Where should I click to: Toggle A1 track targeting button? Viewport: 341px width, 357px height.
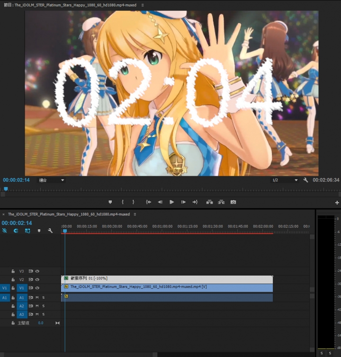click(22, 297)
